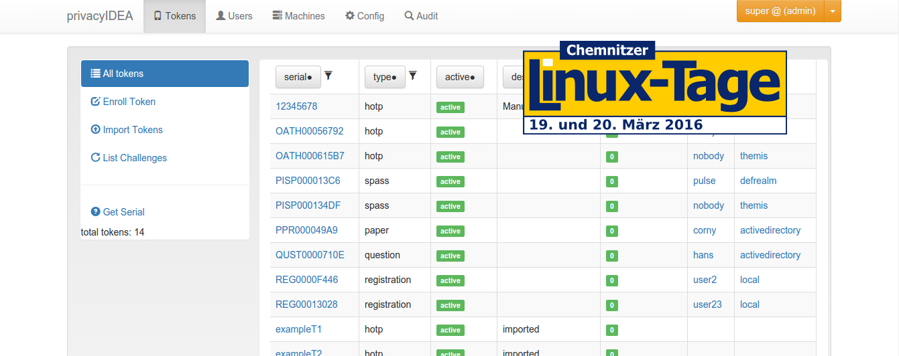Open user user2
Screen dimensions: 899x356
[x=705, y=280]
